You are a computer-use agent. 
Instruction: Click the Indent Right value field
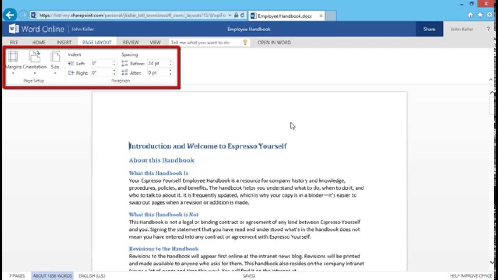point(101,72)
